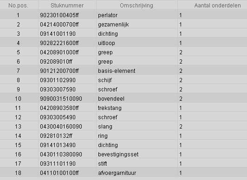247x180 pixels.
Task: Select the bevestigingsset row
Action: 123,154
